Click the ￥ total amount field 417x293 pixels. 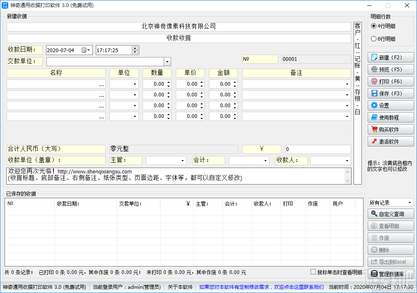coord(318,149)
